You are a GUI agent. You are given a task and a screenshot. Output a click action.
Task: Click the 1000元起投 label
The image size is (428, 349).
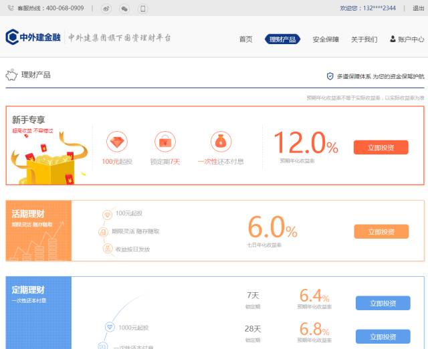[x=134, y=328]
